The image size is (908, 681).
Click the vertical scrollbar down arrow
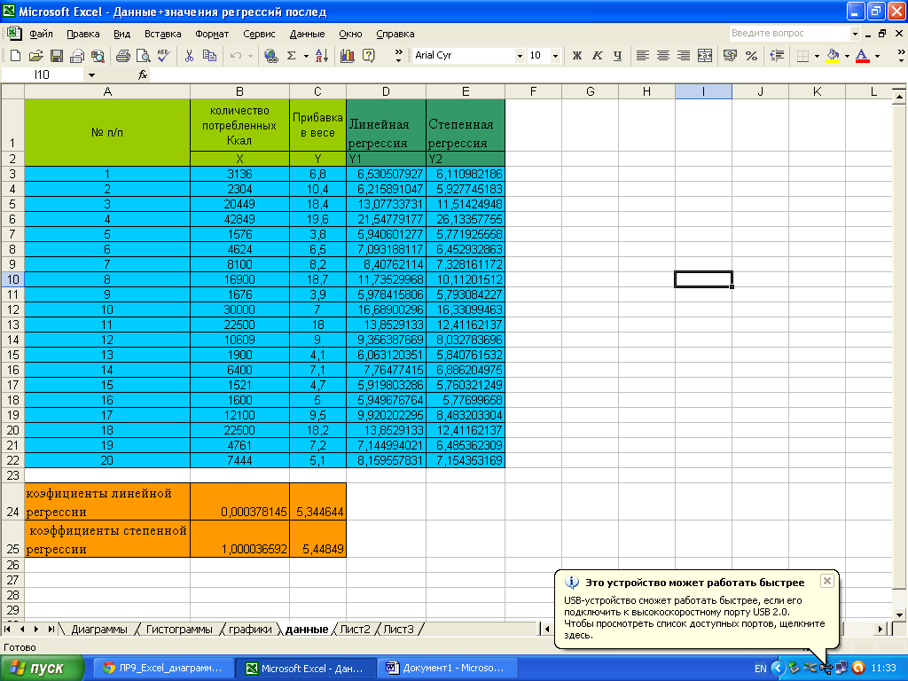click(899, 615)
